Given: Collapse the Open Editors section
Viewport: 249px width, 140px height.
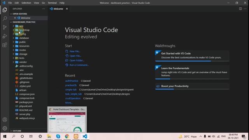Looking at the screenshot, I should (x=20, y=14).
